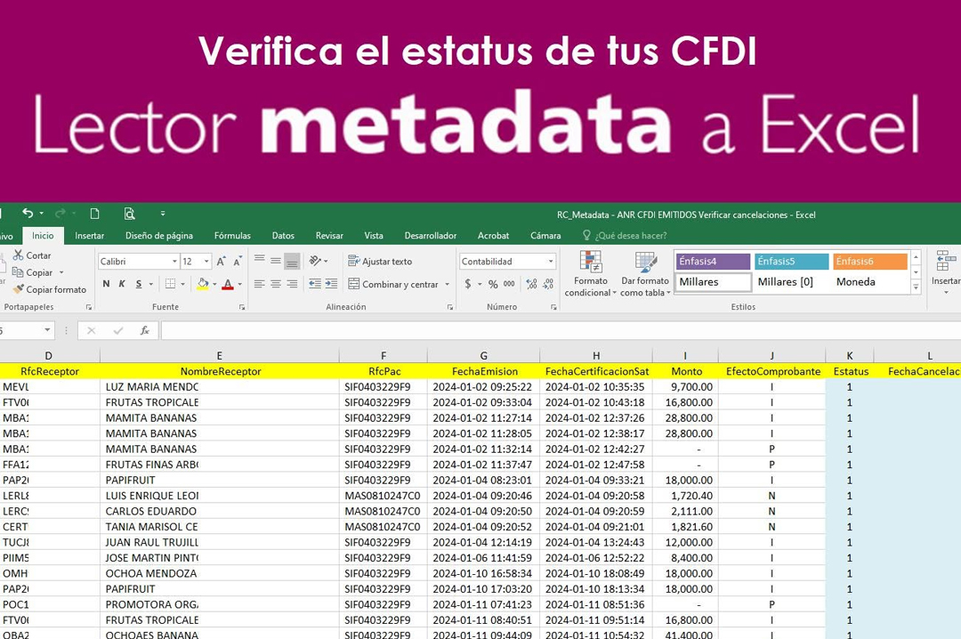Increase decimal places
The image size is (961, 639).
[x=531, y=284]
